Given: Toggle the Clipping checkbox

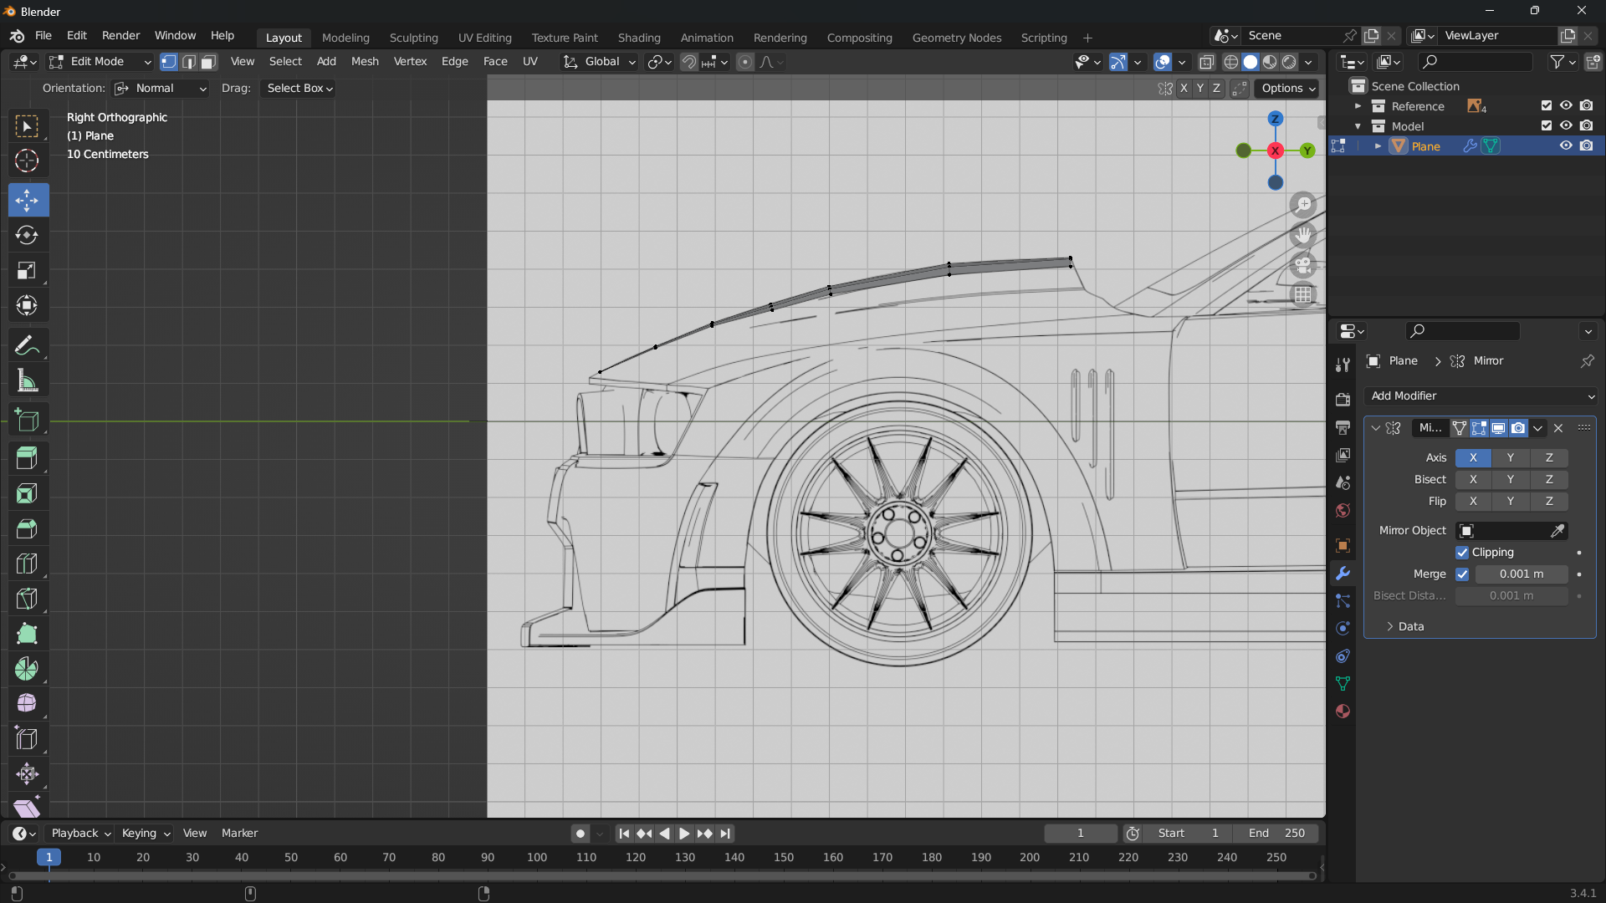Looking at the screenshot, I should pyautogui.click(x=1462, y=553).
